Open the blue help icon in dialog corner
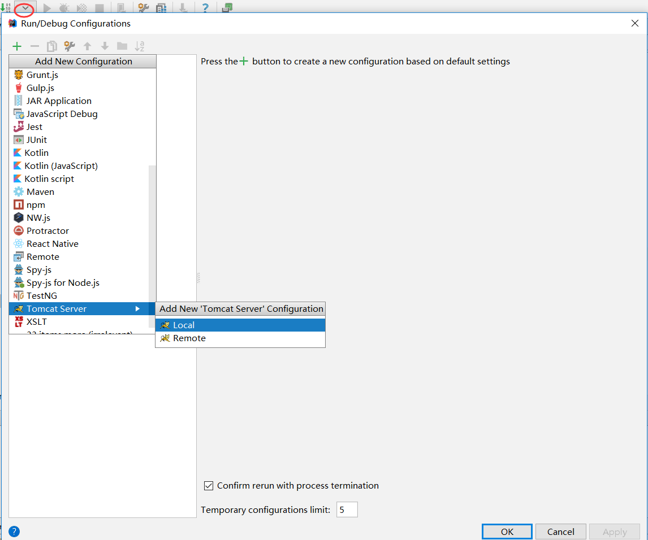 click(x=14, y=532)
